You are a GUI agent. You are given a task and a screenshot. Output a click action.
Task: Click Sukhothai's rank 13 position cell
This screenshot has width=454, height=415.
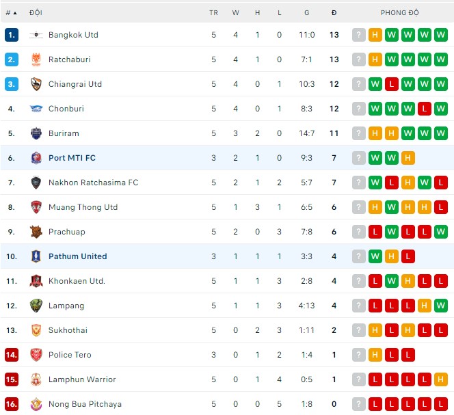(11, 330)
